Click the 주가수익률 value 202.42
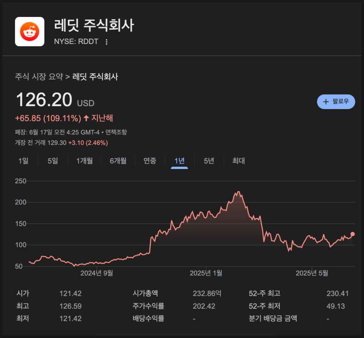Viewport: 364px width, 338px height. pyautogui.click(x=204, y=306)
